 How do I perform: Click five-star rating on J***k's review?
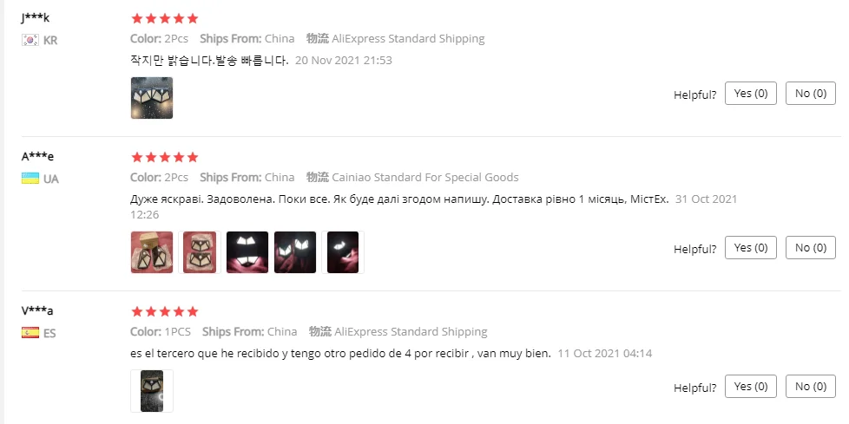pyautogui.click(x=165, y=19)
